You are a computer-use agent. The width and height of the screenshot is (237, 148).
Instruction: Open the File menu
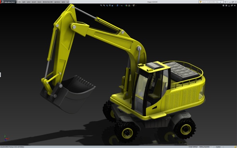point(20,2)
